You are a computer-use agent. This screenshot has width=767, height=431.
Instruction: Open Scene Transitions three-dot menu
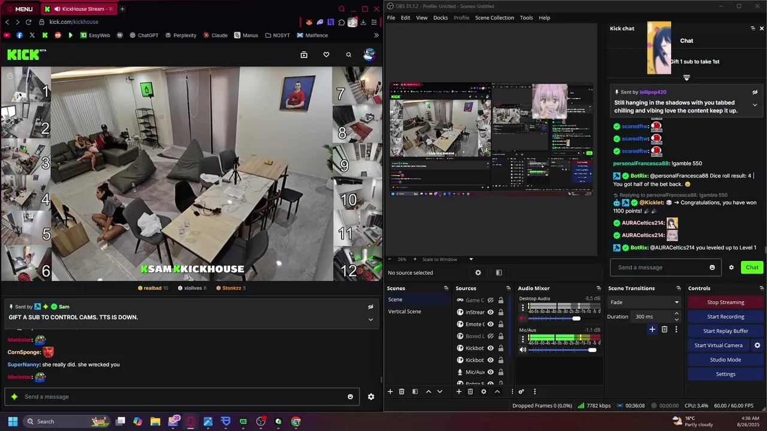tap(676, 329)
